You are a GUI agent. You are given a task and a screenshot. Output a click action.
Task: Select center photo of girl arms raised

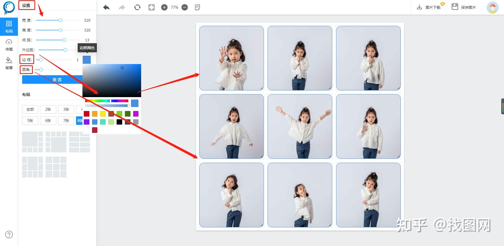[300, 126]
